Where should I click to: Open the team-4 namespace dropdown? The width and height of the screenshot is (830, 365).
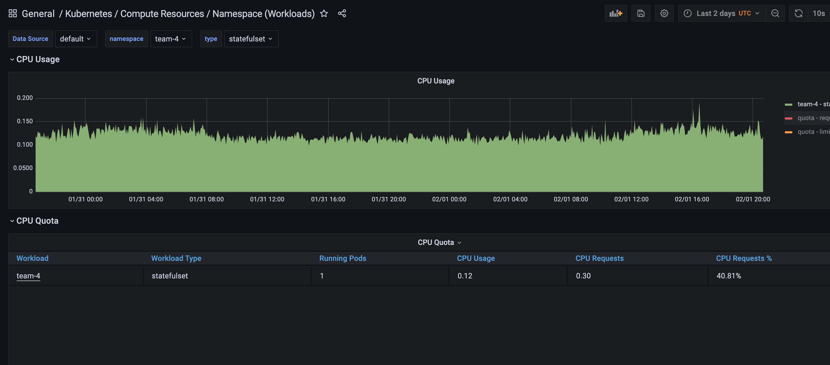pyautogui.click(x=171, y=39)
